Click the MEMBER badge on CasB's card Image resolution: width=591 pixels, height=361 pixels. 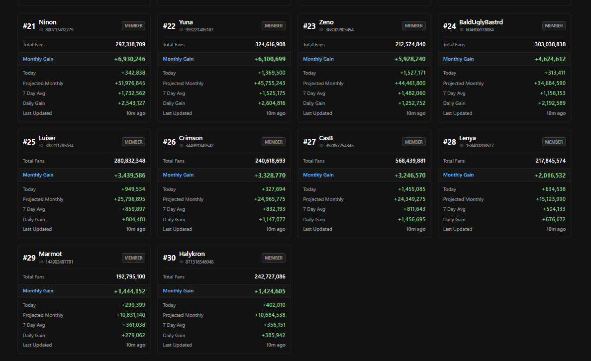tap(414, 142)
